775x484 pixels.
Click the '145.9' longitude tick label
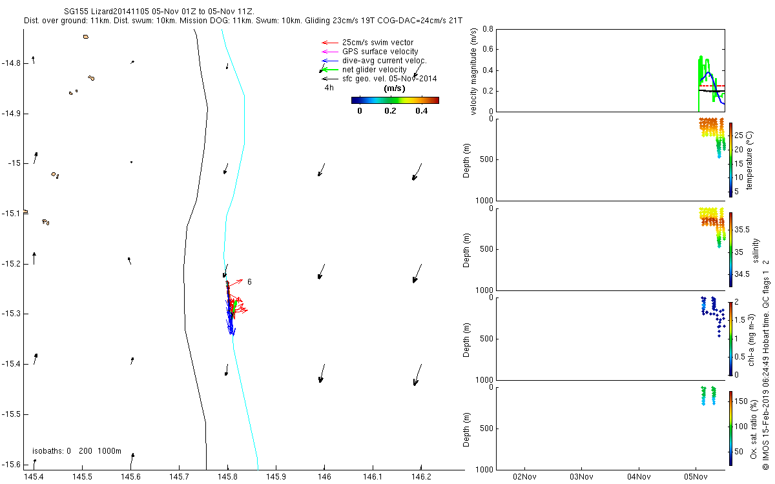pos(276,477)
